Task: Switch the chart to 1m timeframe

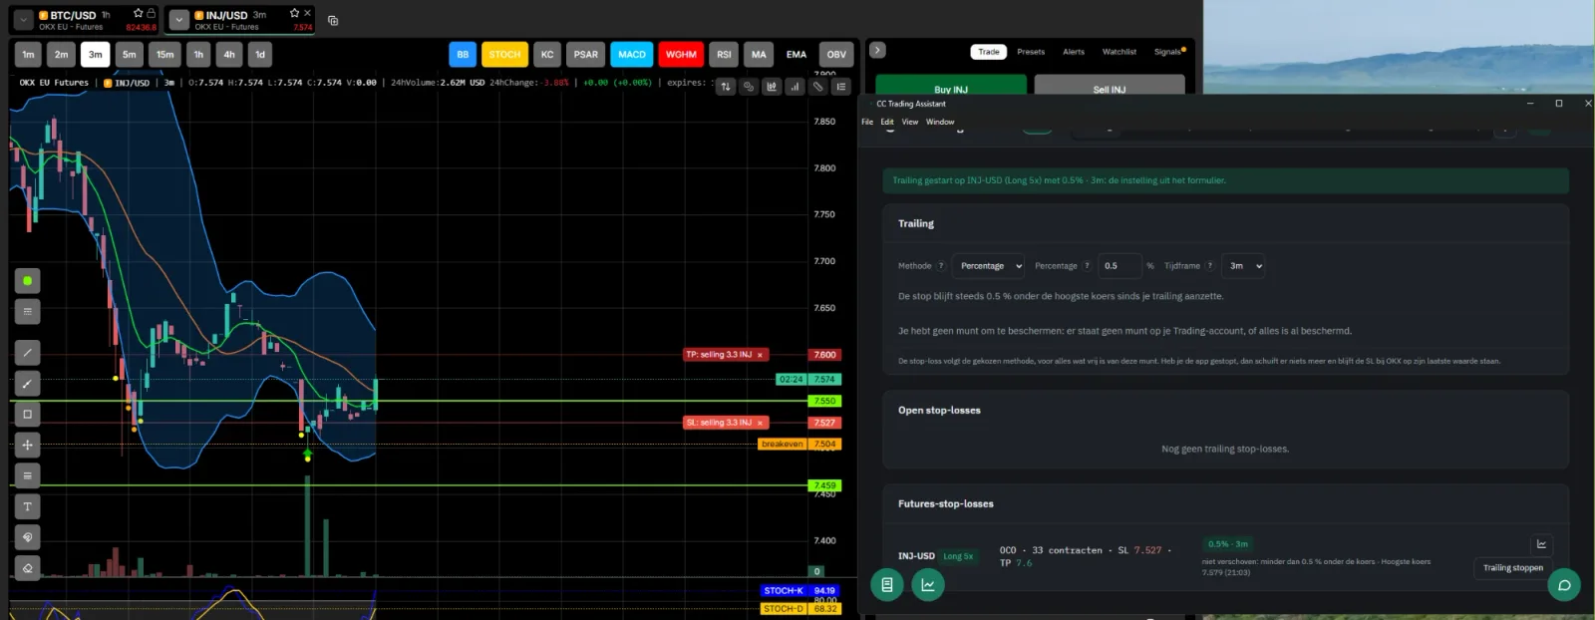Action: (x=28, y=55)
